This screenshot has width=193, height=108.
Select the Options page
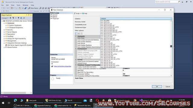click(x=55, y=17)
